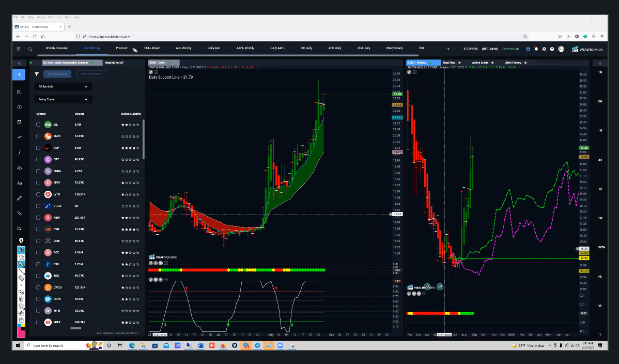Click the Windows Start button
This screenshot has width=619, height=364.
(x=18, y=345)
